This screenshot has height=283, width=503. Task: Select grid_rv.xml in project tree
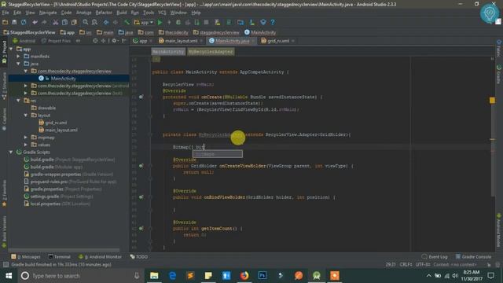(56, 123)
